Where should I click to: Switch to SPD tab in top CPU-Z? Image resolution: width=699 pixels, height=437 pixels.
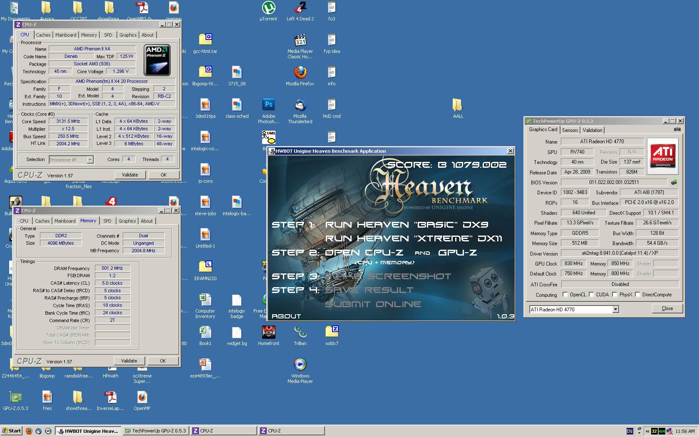point(108,35)
